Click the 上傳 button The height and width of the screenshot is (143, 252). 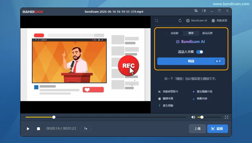[198, 129]
